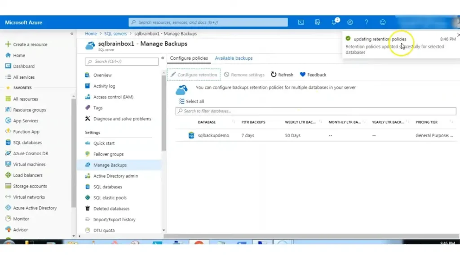This screenshot has height=259, width=460.
Task: Click Configure retention button
Action: pos(194,75)
